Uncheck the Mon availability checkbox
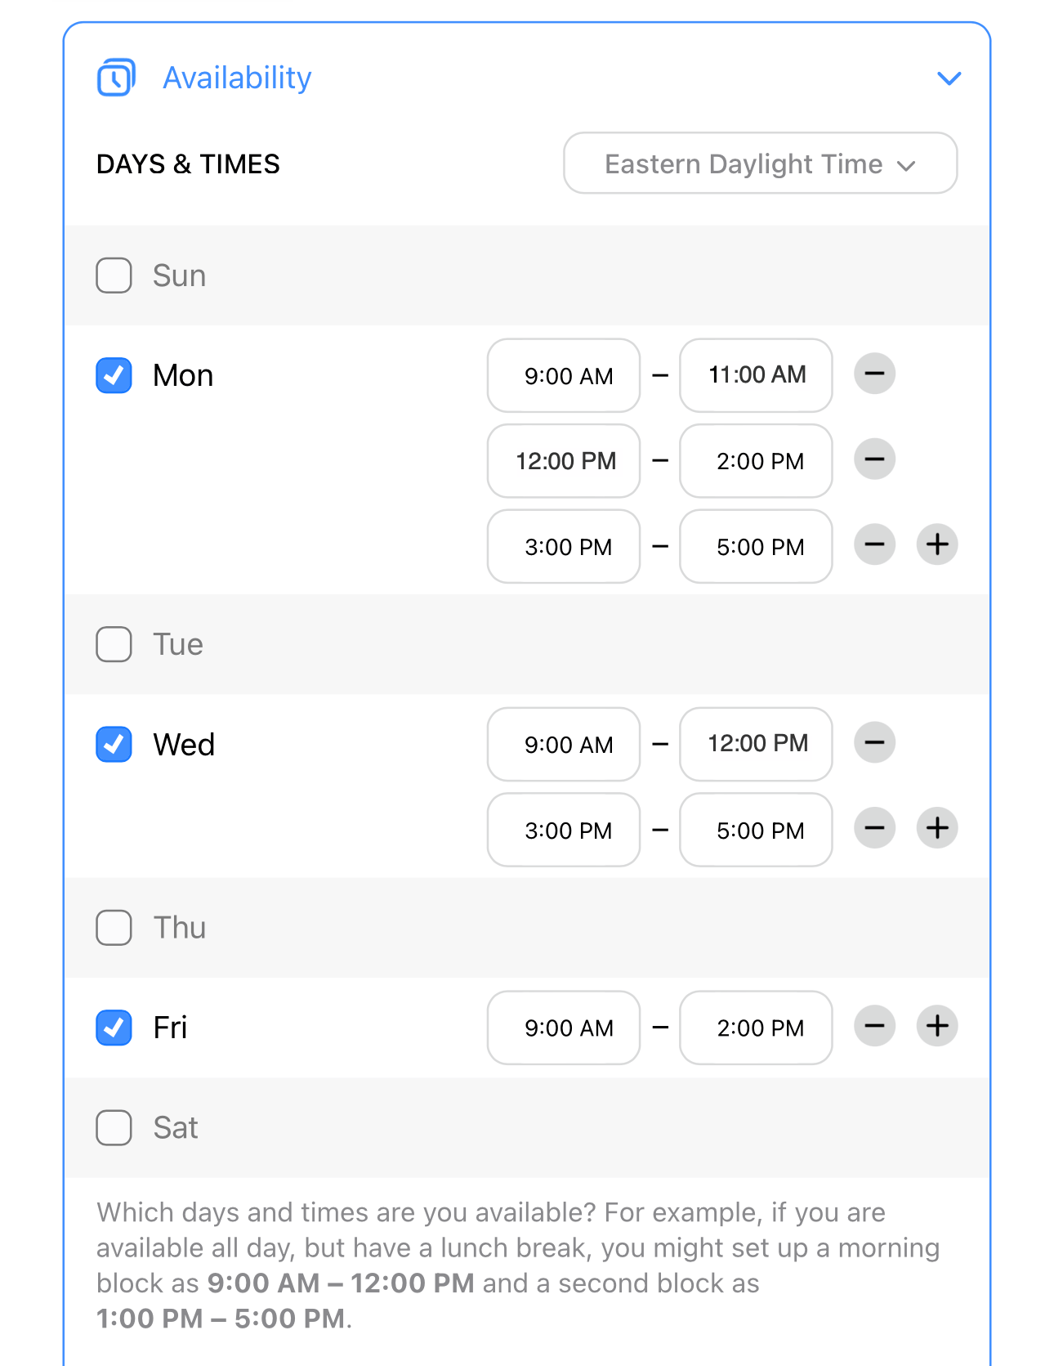Image resolution: width=1054 pixels, height=1366 pixels. click(x=114, y=375)
